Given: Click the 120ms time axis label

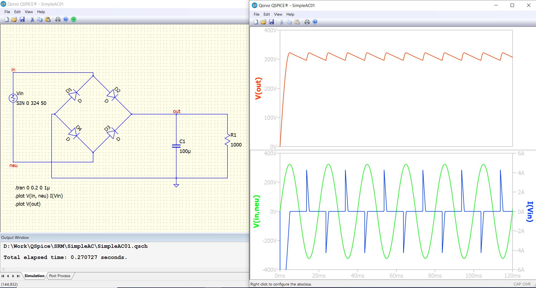Looking at the screenshot, I should click(512, 276).
